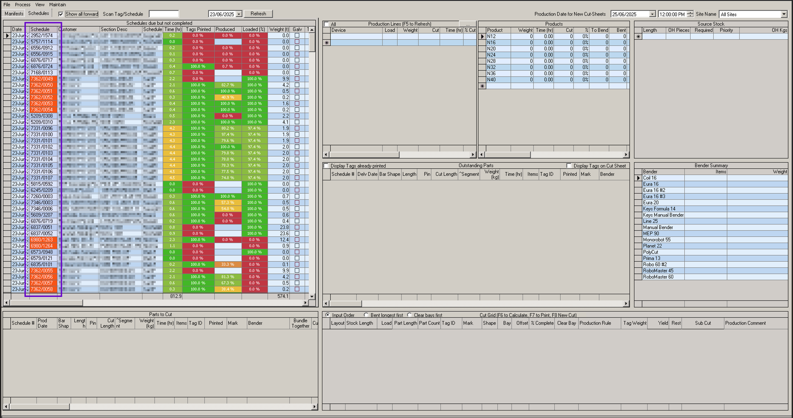This screenshot has height=418, width=793.
Task: Open the Site Name All Sites dropdown
Action: coord(784,14)
